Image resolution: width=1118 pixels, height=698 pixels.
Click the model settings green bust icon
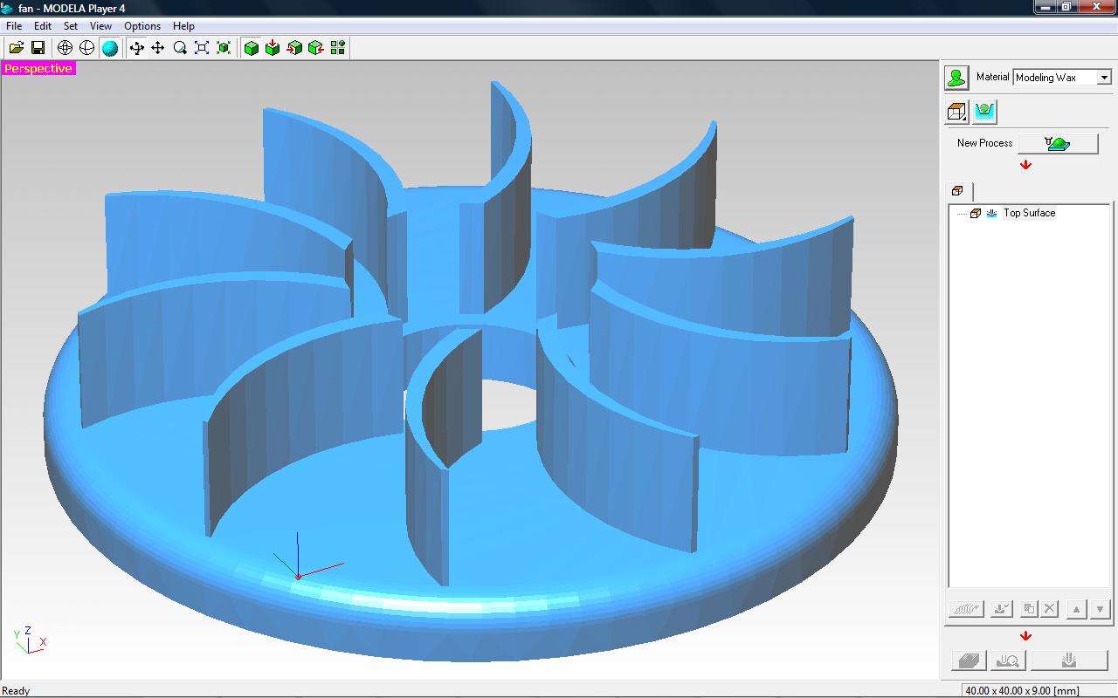[x=956, y=78]
